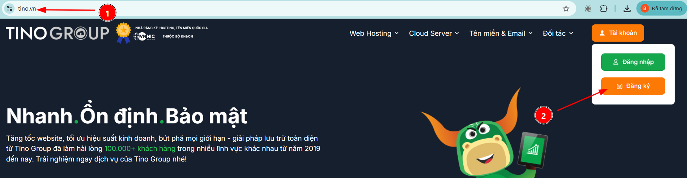Open the browser downloads icon
Screen dimensions: 687x178
627,9
